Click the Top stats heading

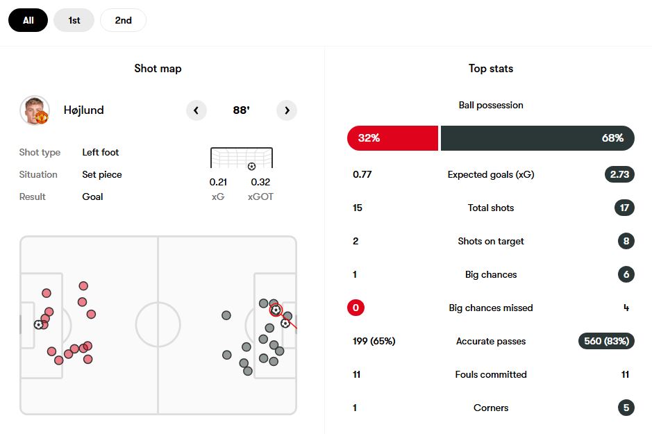pos(491,69)
